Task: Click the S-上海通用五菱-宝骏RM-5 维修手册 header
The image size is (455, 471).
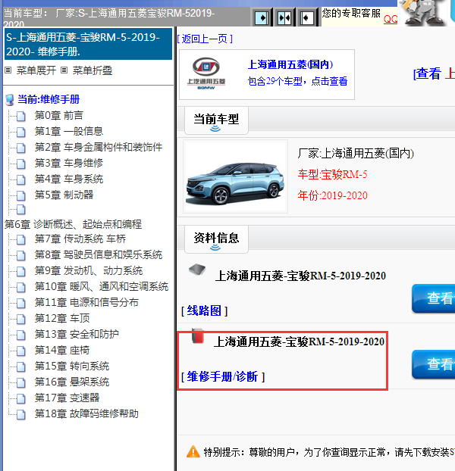Action: 88,44
